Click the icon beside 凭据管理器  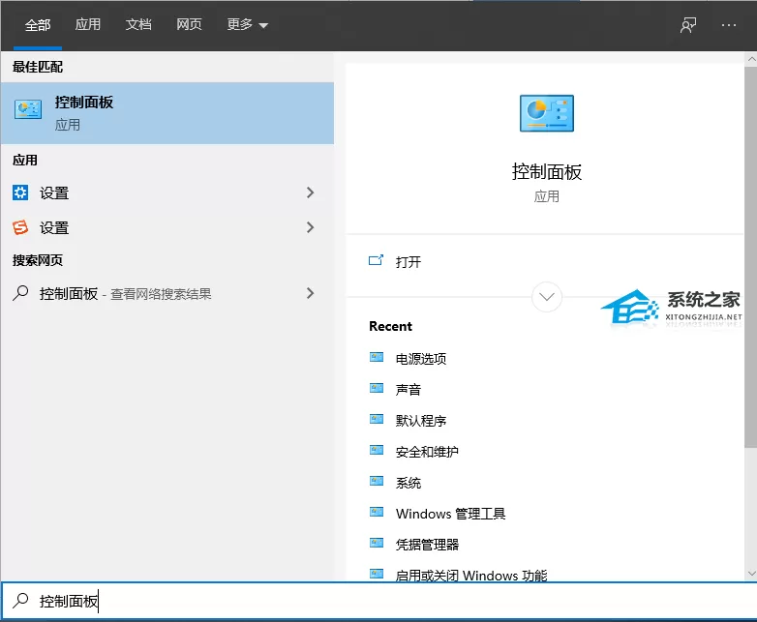[377, 543]
